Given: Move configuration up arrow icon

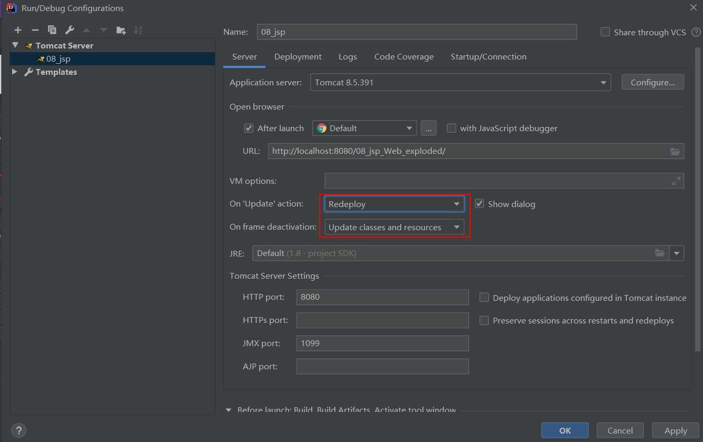Looking at the screenshot, I should (x=86, y=30).
